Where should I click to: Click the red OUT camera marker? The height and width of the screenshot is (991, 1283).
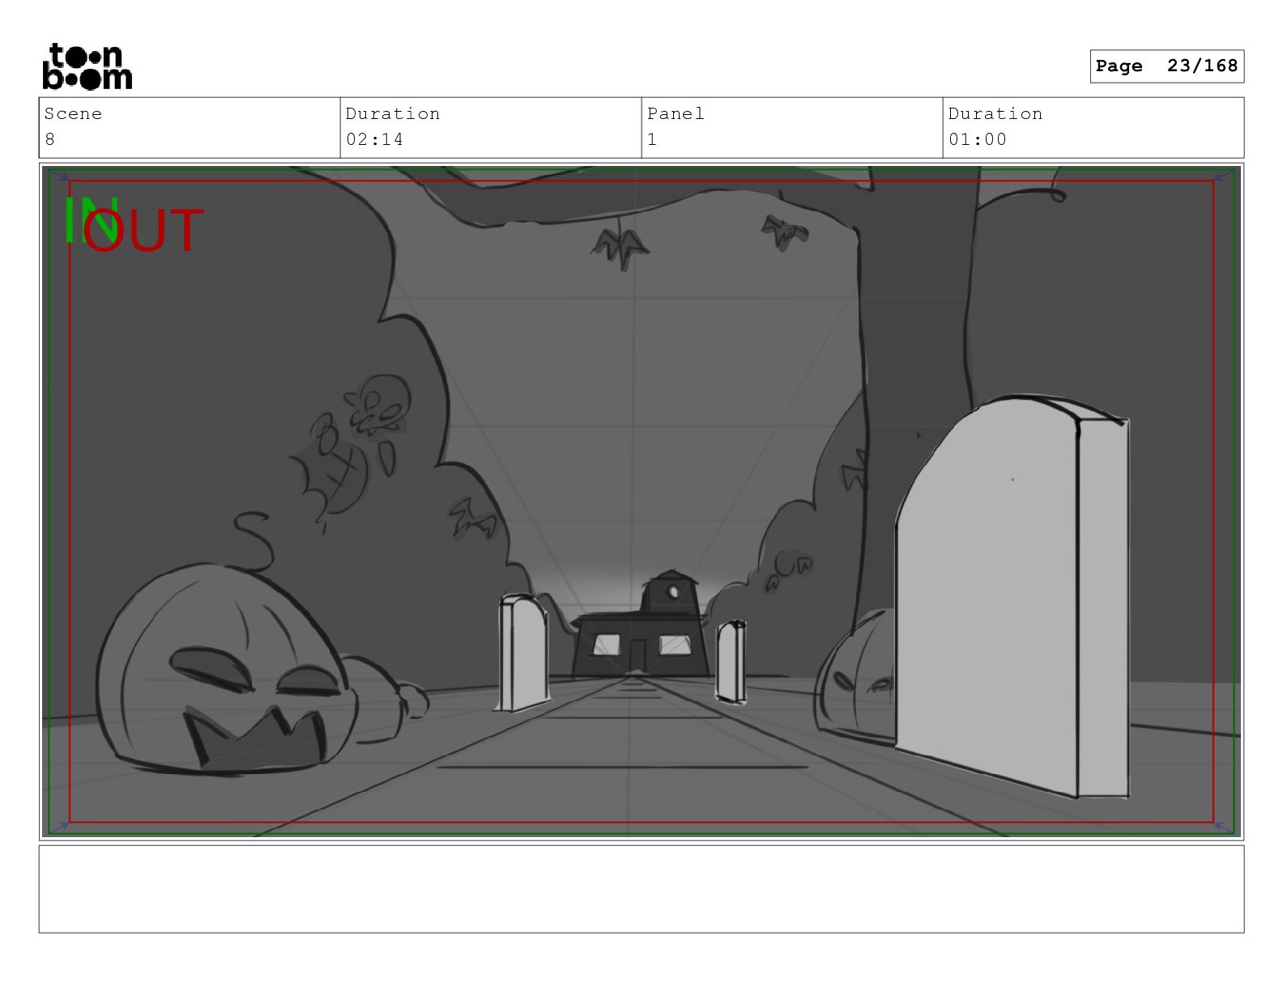pyautogui.click(x=143, y=231)
